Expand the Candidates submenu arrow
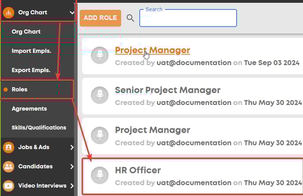Viewport: 303px width, 196px height. tap(72, 167)
